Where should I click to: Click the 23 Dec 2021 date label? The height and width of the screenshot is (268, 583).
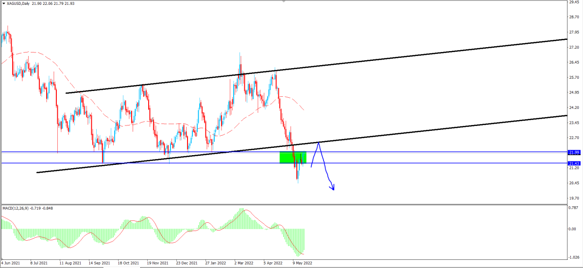(x=187, y=263)
